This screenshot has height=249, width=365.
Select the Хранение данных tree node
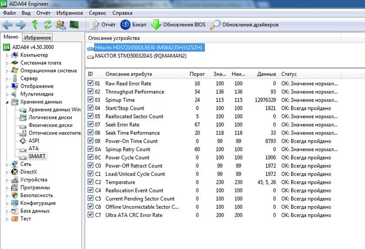coord(41,102)
